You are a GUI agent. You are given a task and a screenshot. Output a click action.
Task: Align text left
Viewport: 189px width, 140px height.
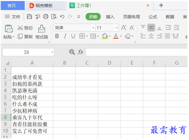tap(143, 36)
